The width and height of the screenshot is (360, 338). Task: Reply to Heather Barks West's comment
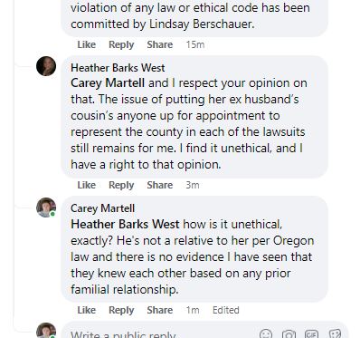pyautogui.click(x=121, y=185)
